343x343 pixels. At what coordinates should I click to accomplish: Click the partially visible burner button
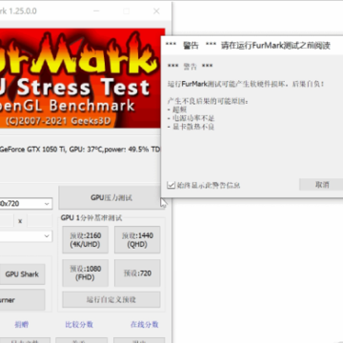pos(22,300)
